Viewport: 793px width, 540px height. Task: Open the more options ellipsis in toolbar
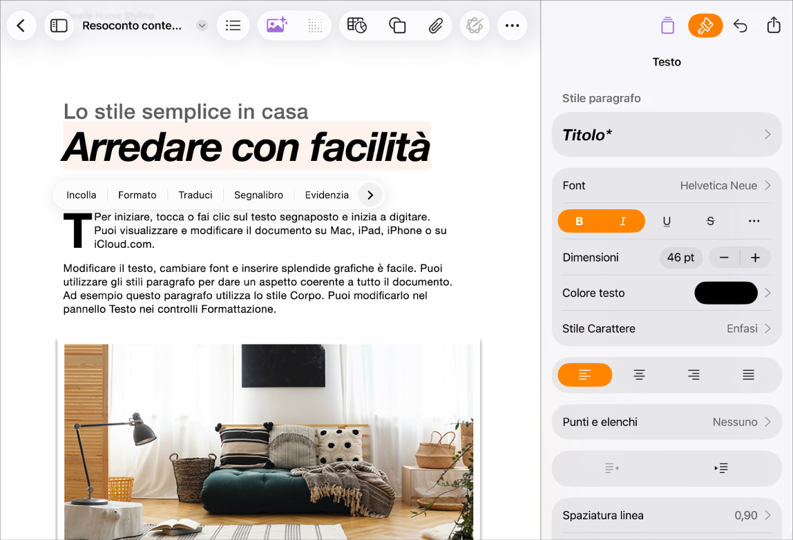(513, 26)
